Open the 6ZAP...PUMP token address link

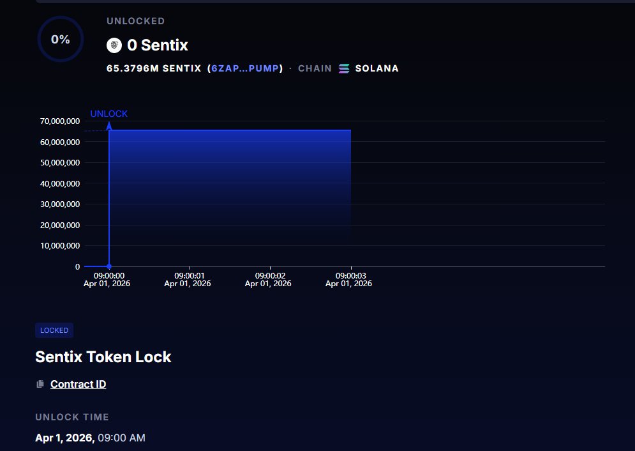click(x=246, y=68)
